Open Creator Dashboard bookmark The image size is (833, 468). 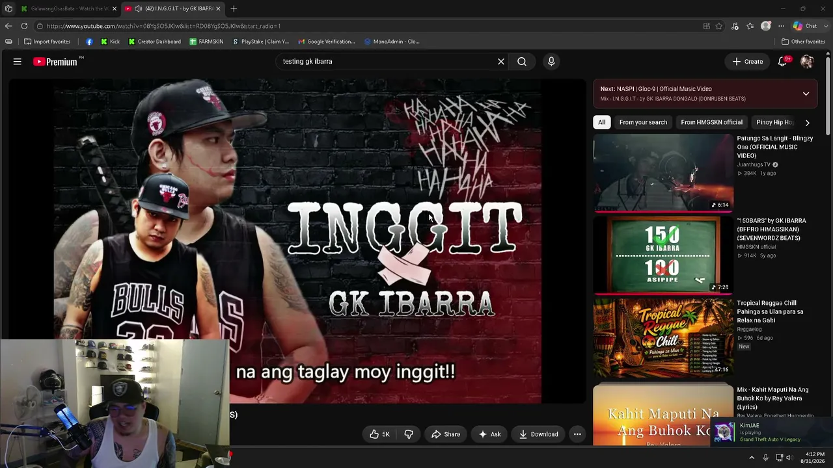(x=154, y=42)
